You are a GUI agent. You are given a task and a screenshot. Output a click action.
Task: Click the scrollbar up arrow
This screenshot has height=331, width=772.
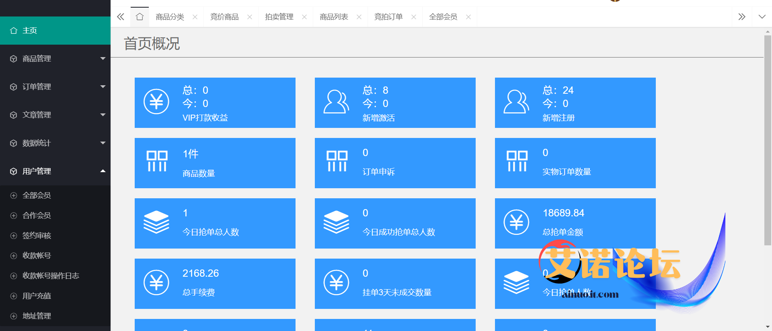[768, 31]
